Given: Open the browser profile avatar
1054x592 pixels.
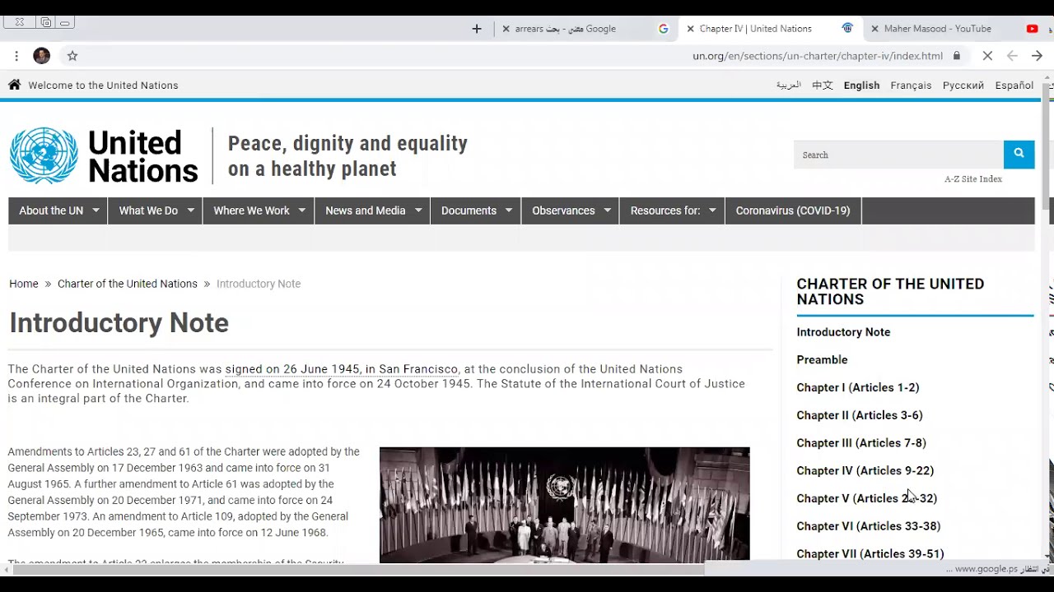Looking at the screenshot, I should 42,56.
